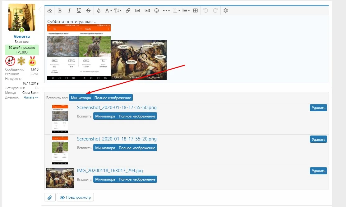
Task: Click the insert table icon
Action: [195, 10]
